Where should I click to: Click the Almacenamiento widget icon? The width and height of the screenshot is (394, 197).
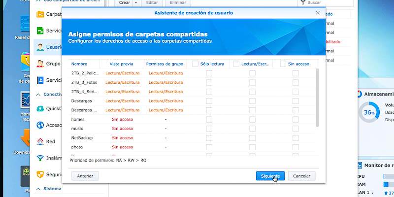click(x=360, y=94)
